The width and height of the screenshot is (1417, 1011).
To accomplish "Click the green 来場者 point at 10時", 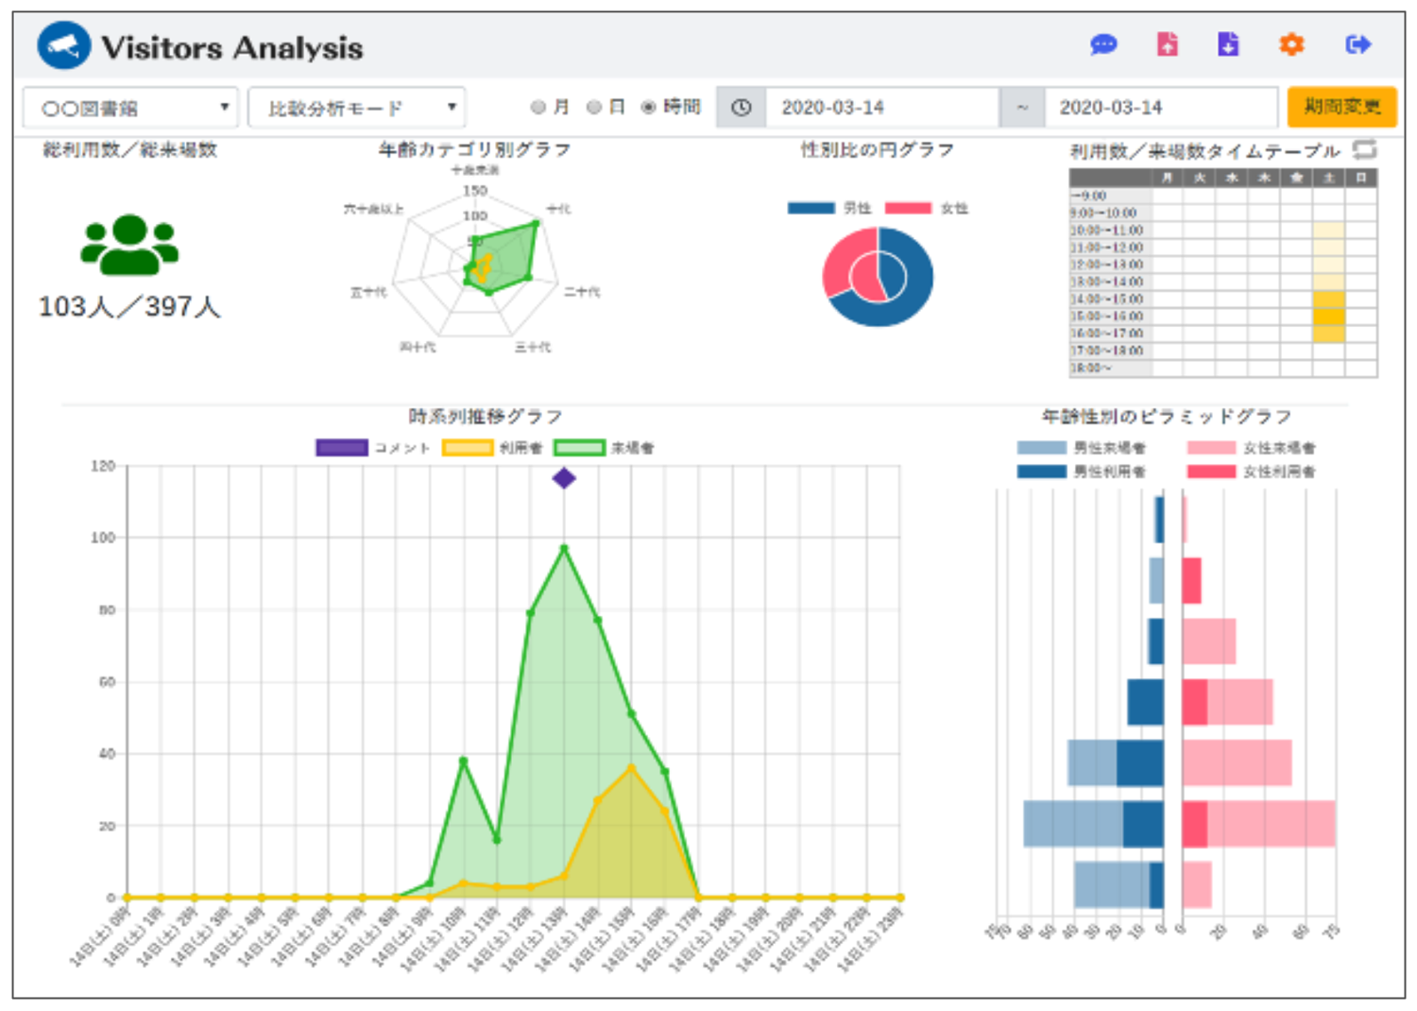I will click(x=463, y=761).
